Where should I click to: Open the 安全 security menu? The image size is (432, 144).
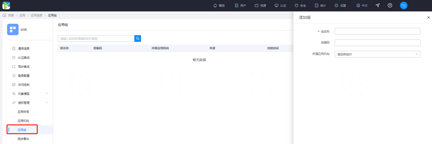(300, 5)
